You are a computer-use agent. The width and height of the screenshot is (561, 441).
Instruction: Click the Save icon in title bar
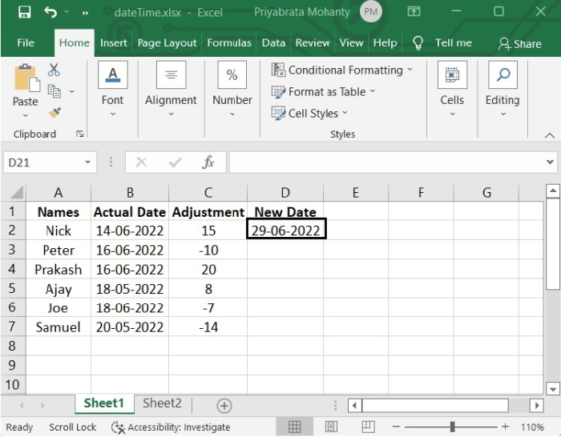tap(24, 12)
